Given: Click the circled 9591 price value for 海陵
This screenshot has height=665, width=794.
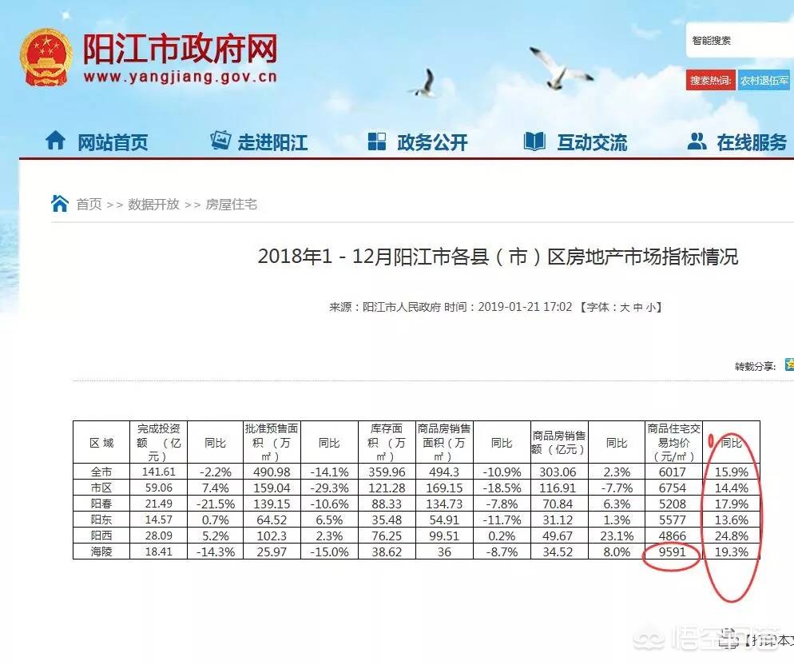Looking at the screenshot, I should 671,552.
